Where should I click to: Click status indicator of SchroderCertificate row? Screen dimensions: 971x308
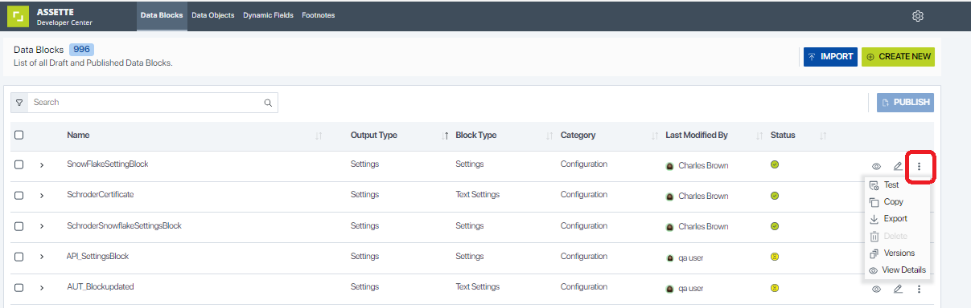tap(775, 195)
